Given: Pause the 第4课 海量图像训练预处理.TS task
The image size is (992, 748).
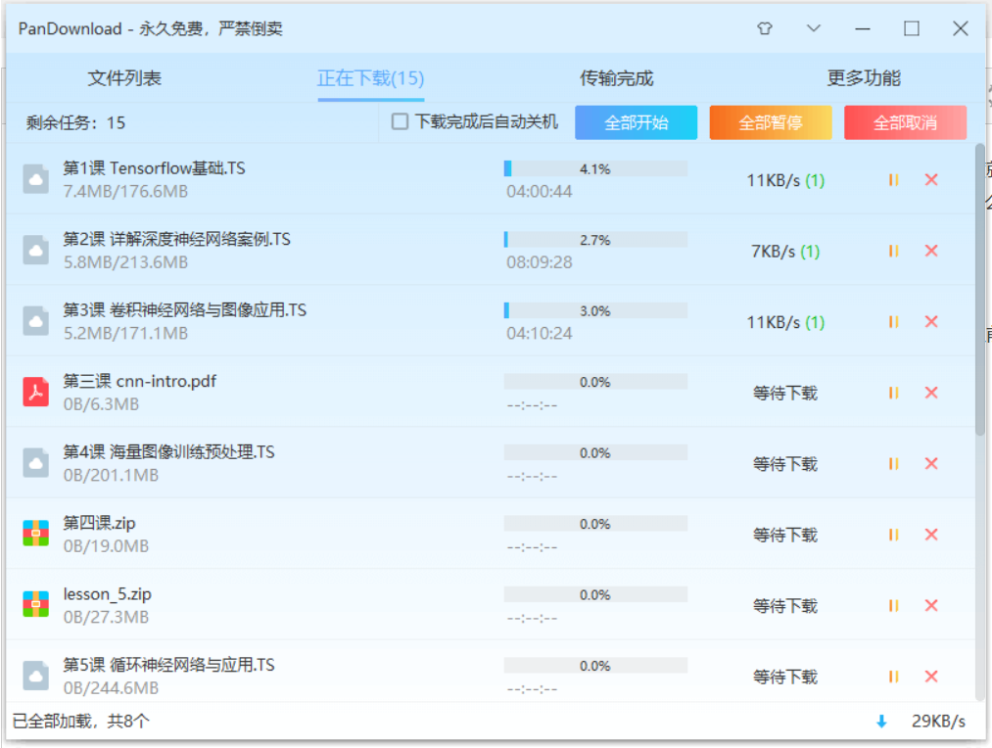Looking at the screenshot, I should coord(893,463).
